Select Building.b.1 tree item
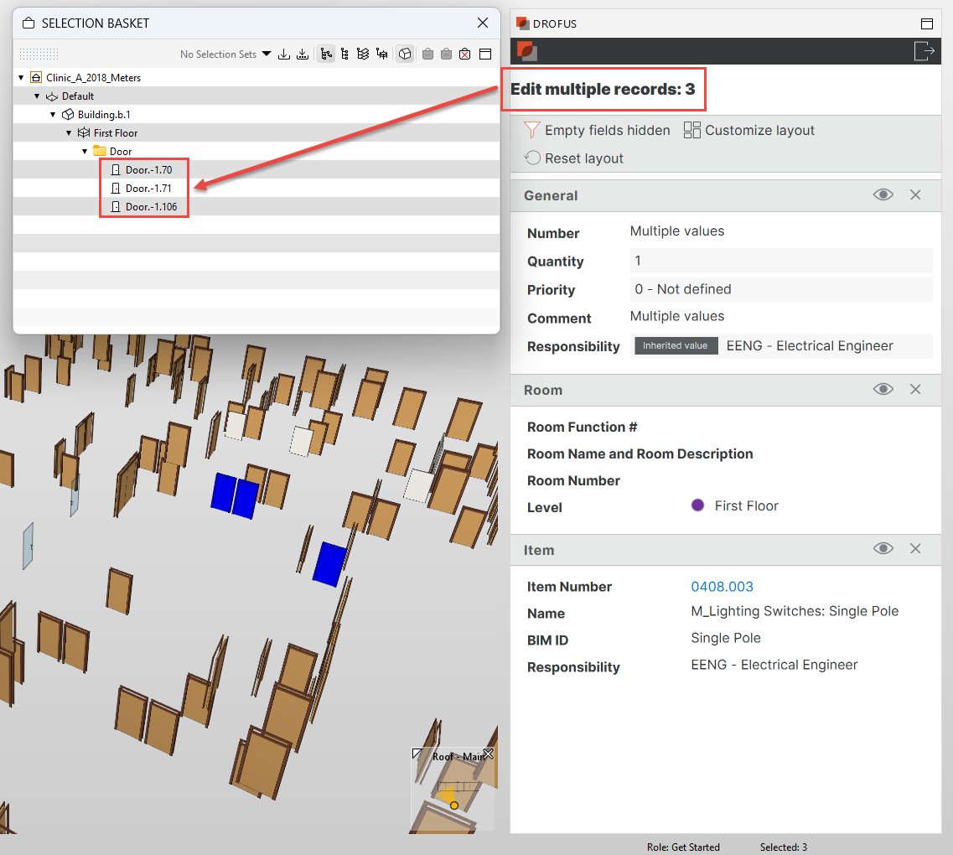 pyautogui.click(x=104, y=115)
